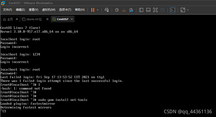Send Ctrl+Alt+Del to the virtual machine
Image resolution: width=216 pixels, height=117 pixels.
[107, 10]
